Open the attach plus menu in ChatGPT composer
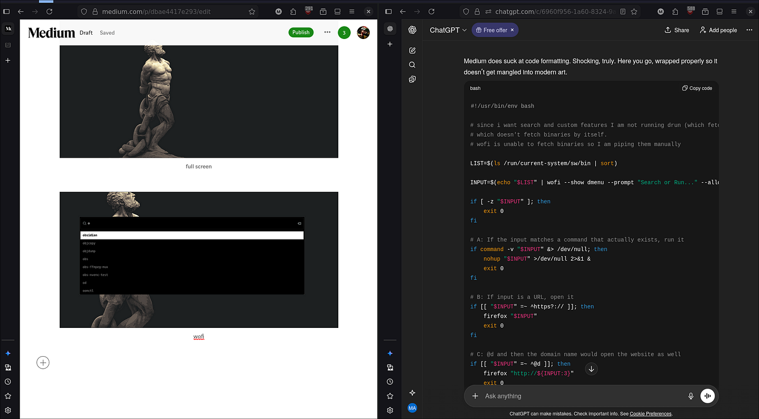This screenshot has height=419, width=759. (x=475, y=396)
